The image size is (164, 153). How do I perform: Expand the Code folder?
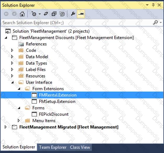pyautogui.click(x=12, y=50)
